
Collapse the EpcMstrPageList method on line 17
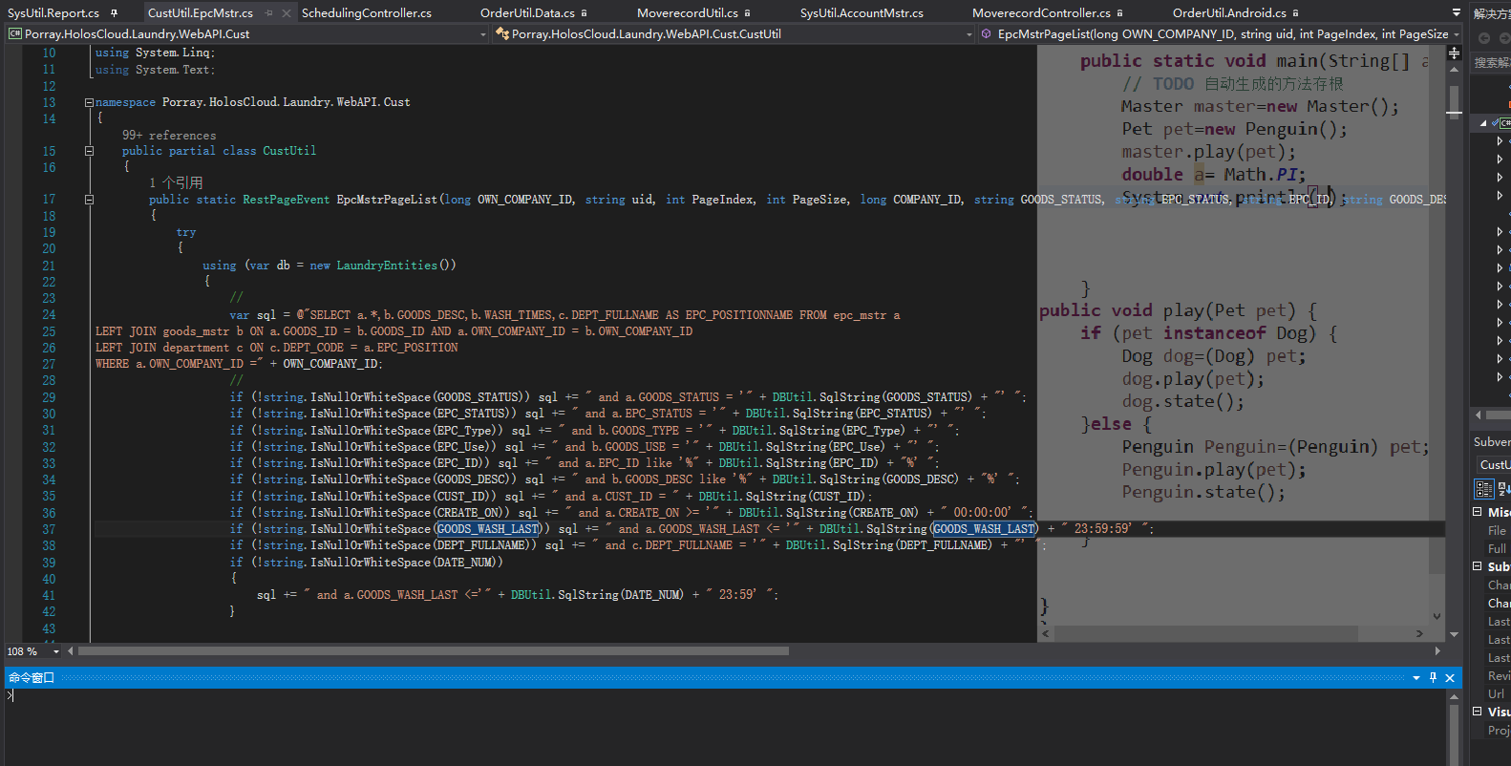(x=89, y=200)
